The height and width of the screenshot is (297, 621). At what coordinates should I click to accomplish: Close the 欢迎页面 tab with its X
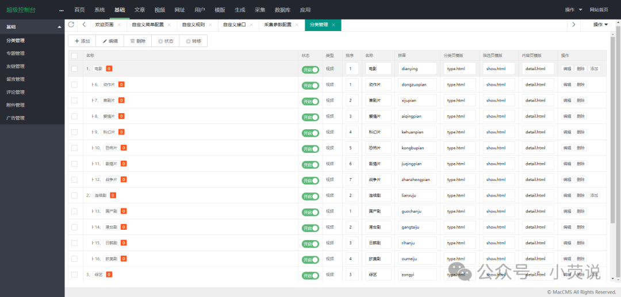[x=119, y=25]
